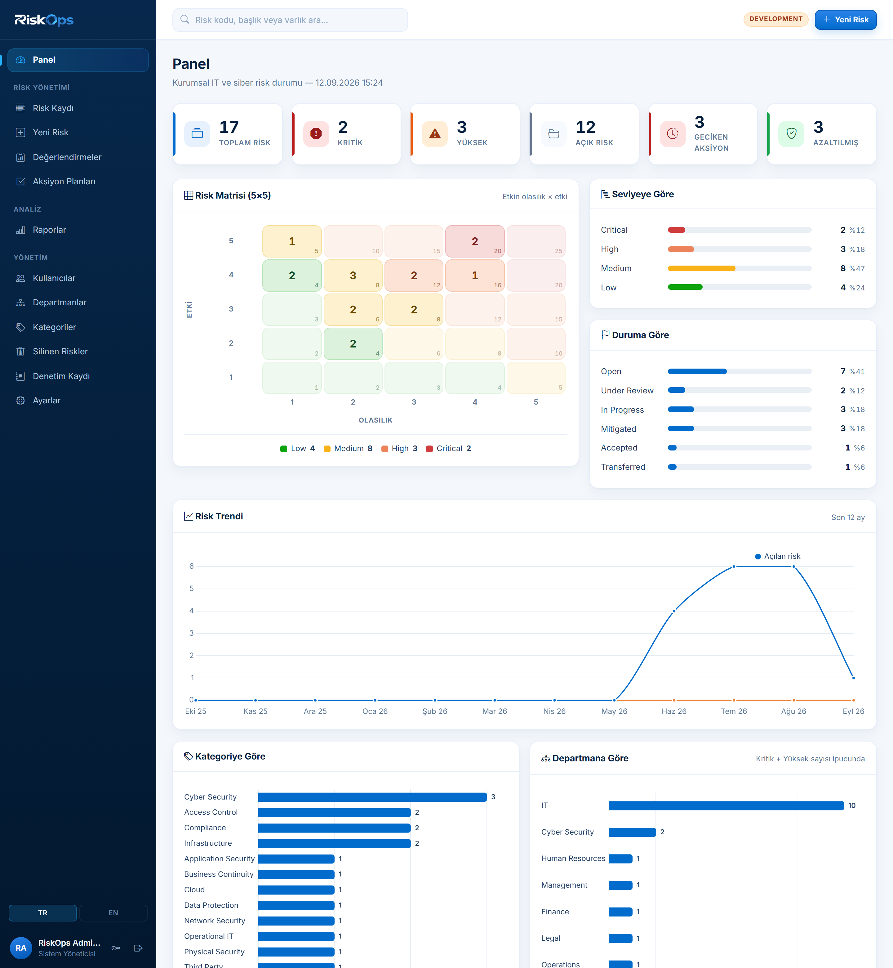893x968 pixels.
Task: Click the Open status progress bar
Action: 739,371
